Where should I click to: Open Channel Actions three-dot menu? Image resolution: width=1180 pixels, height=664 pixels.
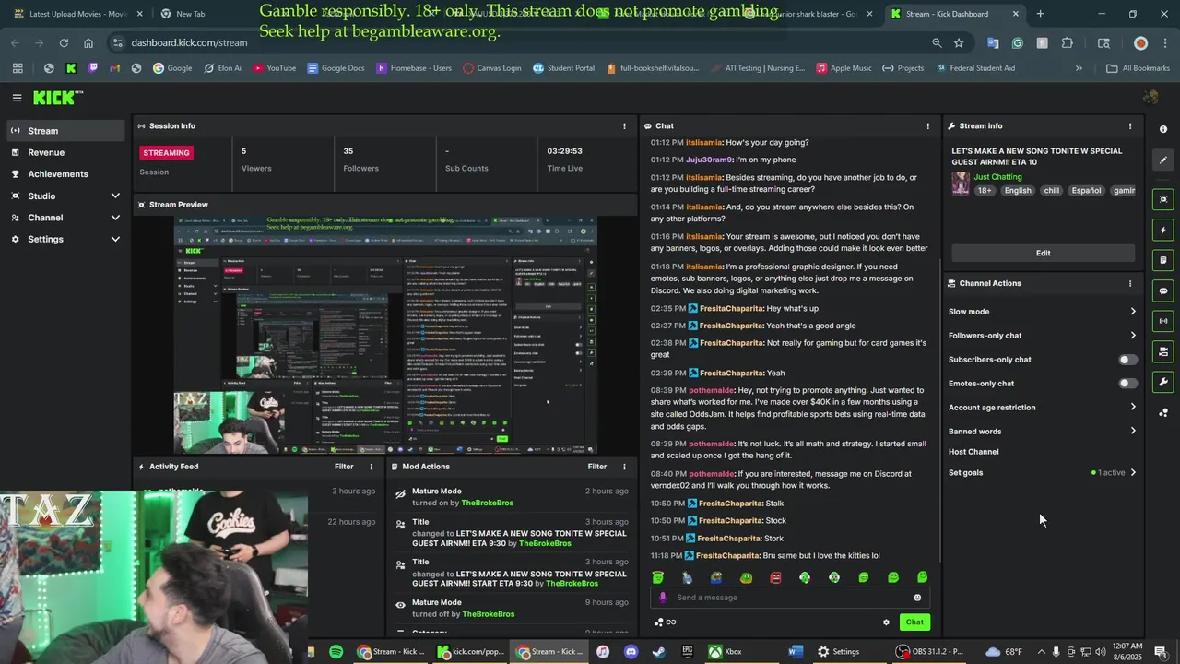[1130, 283]
